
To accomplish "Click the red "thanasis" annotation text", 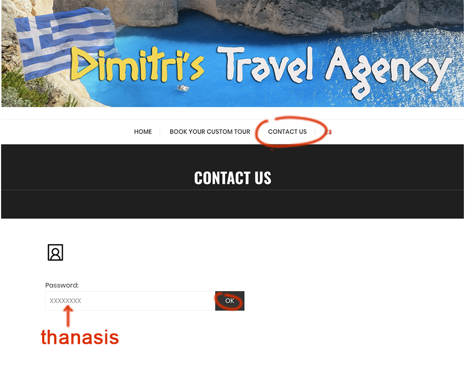I will [80, 338].
